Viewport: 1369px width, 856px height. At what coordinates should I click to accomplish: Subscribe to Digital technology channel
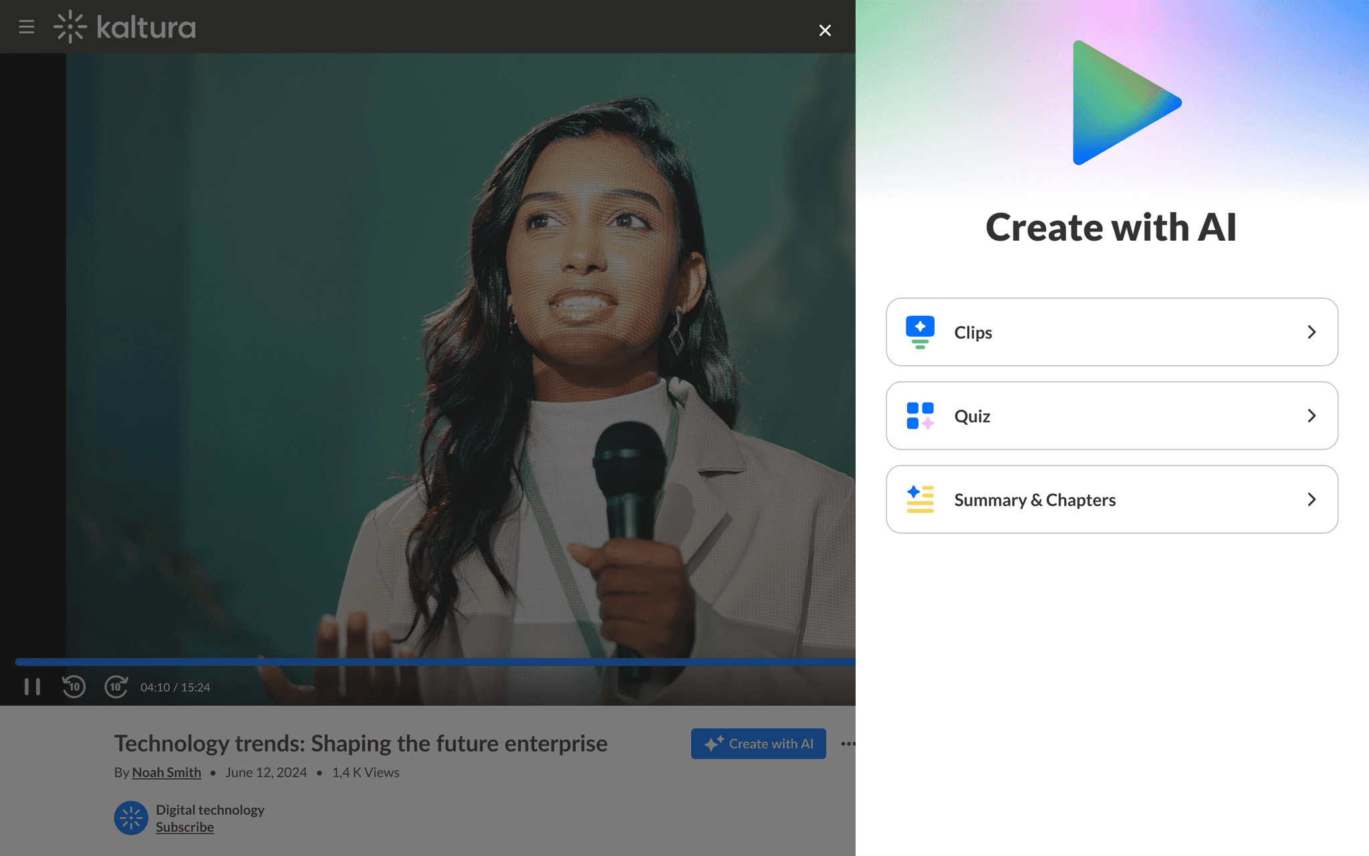pos(184,827)
